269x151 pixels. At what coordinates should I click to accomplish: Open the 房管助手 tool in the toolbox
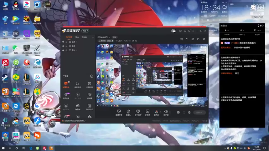(x=78, y=85)
